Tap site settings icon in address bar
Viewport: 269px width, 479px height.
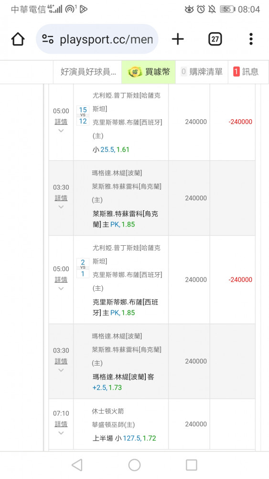tap(48, 39)
